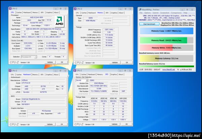Go to Memory tab in the Mainboard-tab CPU-Z window

click(x=35, y=75)
